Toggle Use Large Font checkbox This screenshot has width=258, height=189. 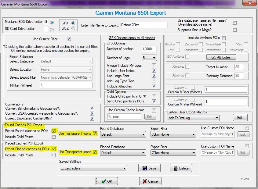pos(154,76)
